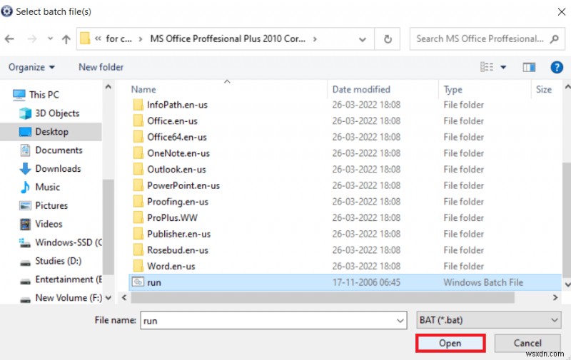Open the recent locations dropdown arrow

tap(50, 38)
